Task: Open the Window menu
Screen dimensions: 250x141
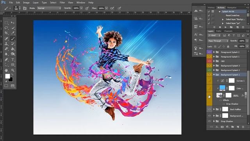Action: pos(81,3)
